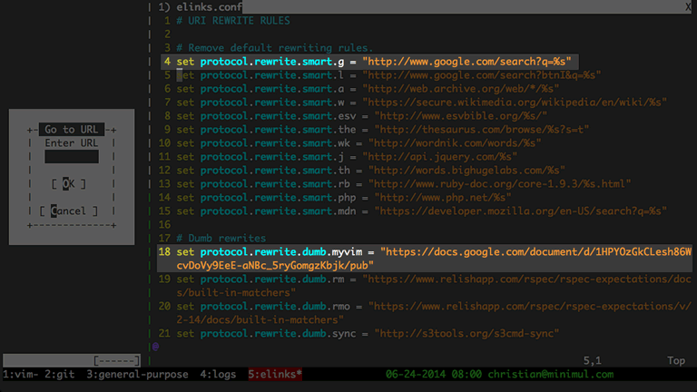Click the s3tools.org s3cmd-sync URL
The width and height of the screenshot is (697, 392).
466,333
